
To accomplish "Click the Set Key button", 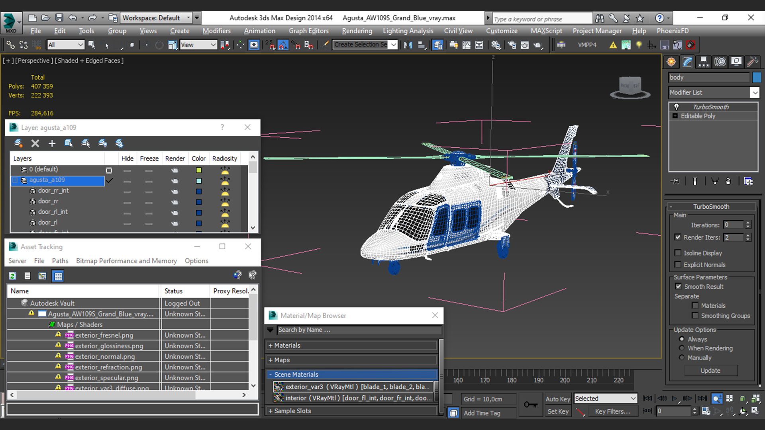I will (x=557, y=412).
